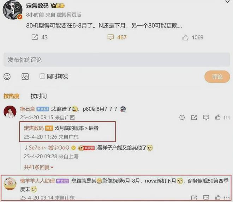Like 衡石斋's comment with 111 likes
This screenshot has width=233, height=202.
coord(218,117)
